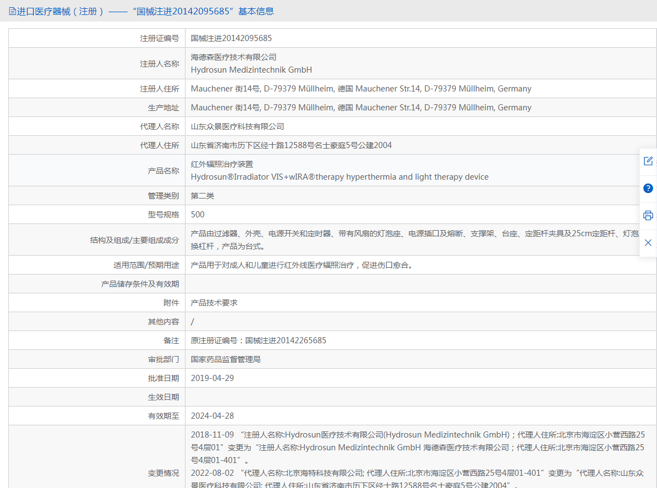Select registration number 国械注进20142095685 value
Image resolution: width=657 pixels, height=488 pixels.
(231, 38)
